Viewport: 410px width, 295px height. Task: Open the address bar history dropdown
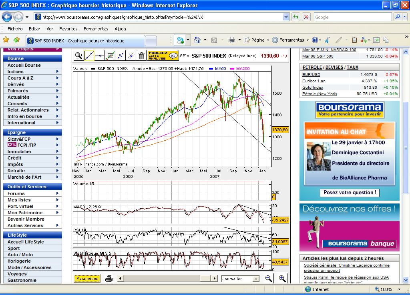pos(286,17)
